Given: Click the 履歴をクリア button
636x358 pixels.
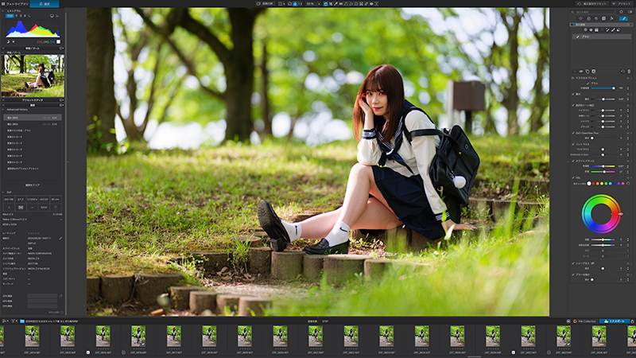Looking at the screenshot, I should coord(33,185).
